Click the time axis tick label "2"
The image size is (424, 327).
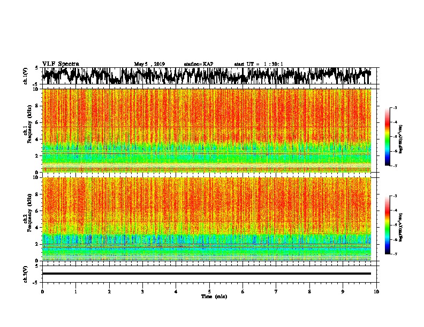click(x=109, y=292)
